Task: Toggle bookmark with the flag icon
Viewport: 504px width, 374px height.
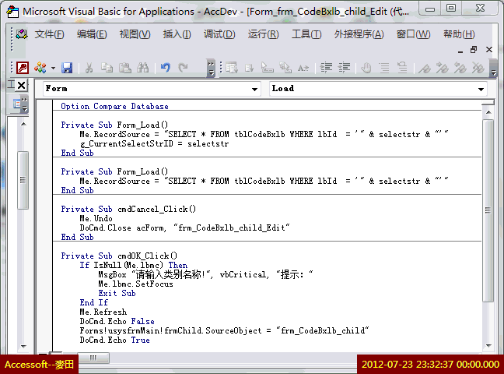Action: tap(425, 68)
